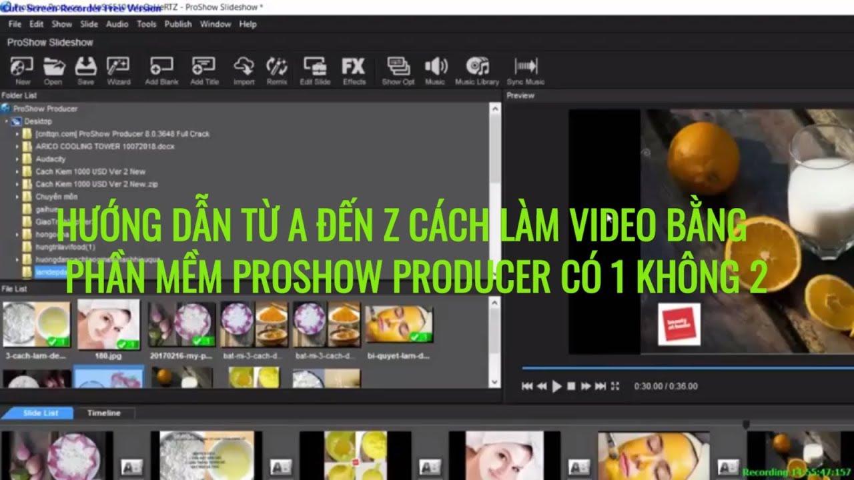The height and width of the screenshot is (480, 854).
Task: Open the Slide menu
Action: [x=89, y=24]
